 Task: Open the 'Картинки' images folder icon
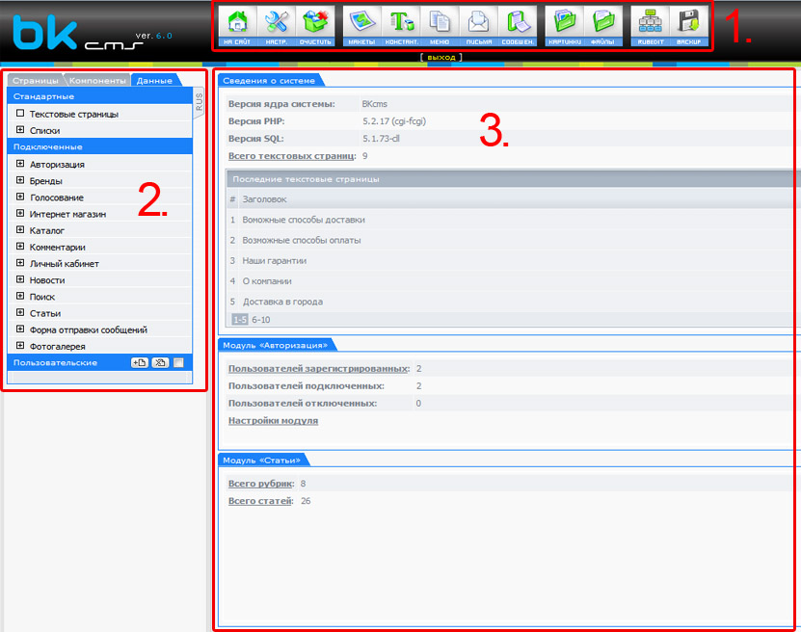(x=563, y=27)
